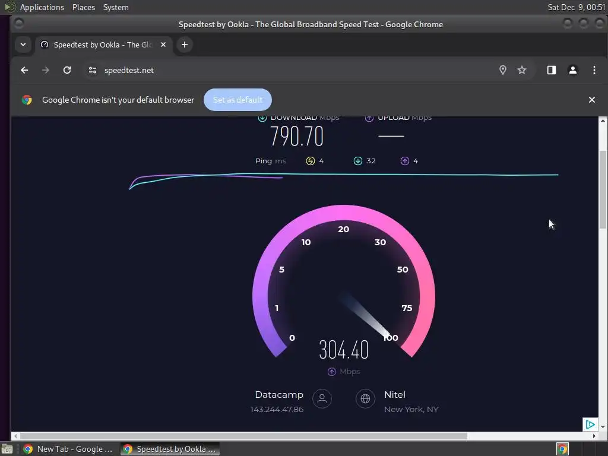Click the 790.70 download result value
Image resolution: width=608 pixels, height=456 pixels.
[297, 137]
